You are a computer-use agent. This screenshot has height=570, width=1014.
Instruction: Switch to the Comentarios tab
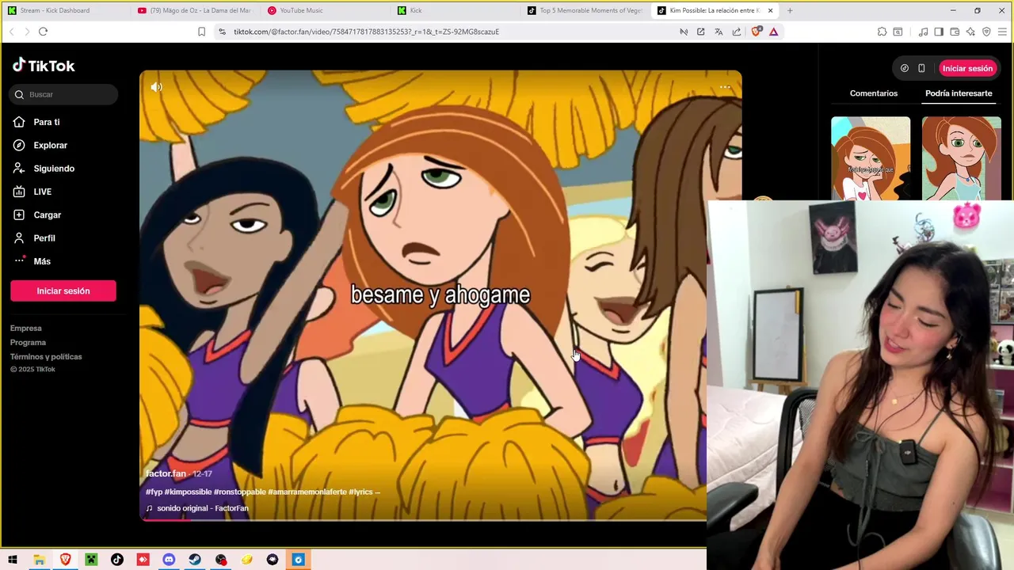click(874, 93)
